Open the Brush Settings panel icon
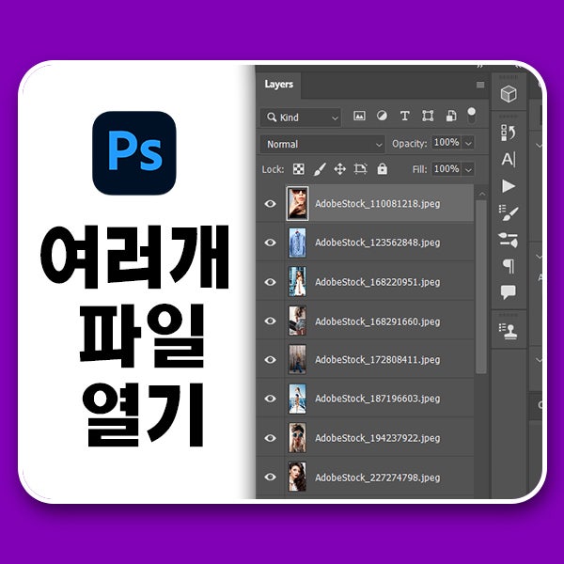 509,213
